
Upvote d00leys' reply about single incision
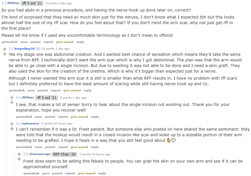pyautogui.click(x=11, y=98)
